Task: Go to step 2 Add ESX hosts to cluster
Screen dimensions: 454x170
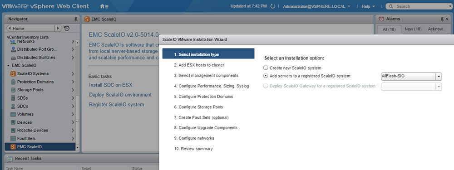Action: click(x=199, y=65)
